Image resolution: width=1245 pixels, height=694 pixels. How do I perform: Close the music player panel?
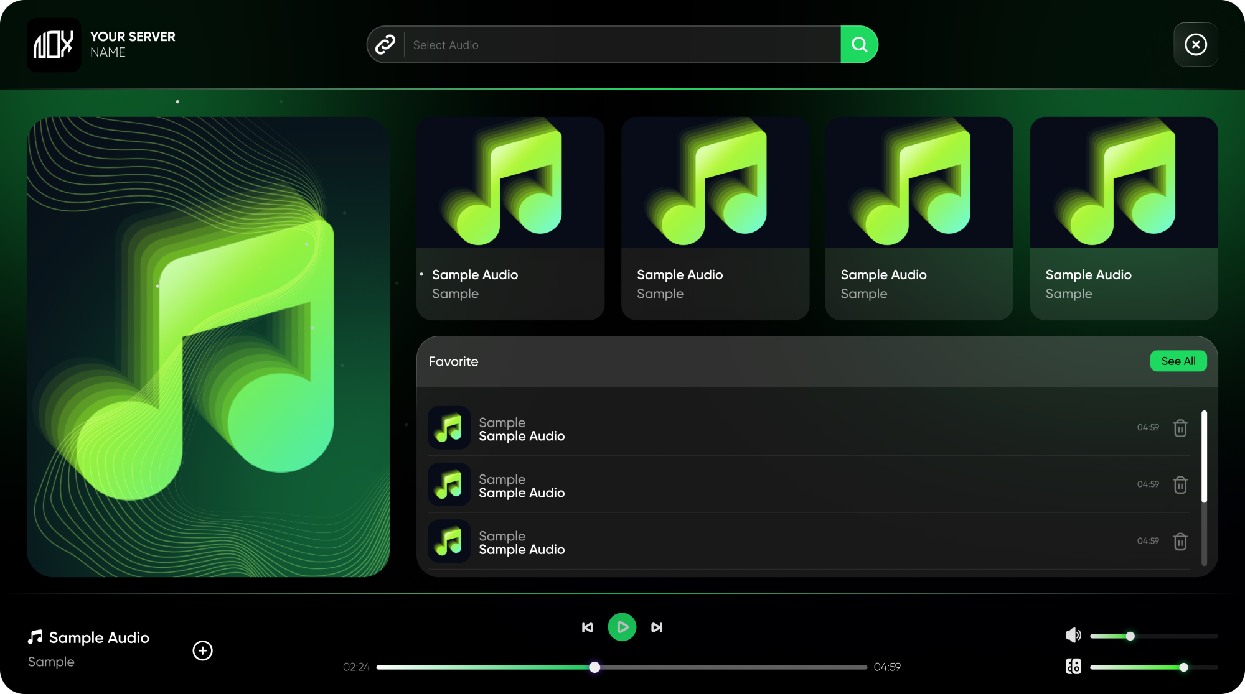[1195, 45]
